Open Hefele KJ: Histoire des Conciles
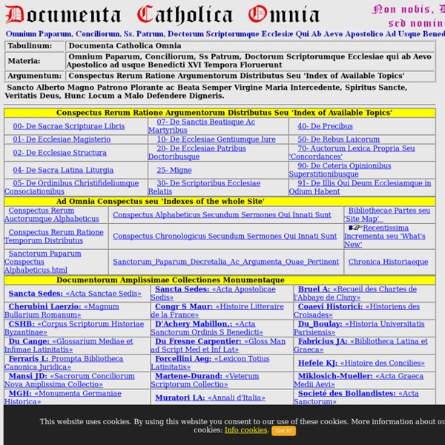The image size is (445, 445). [x=361, y=363]
